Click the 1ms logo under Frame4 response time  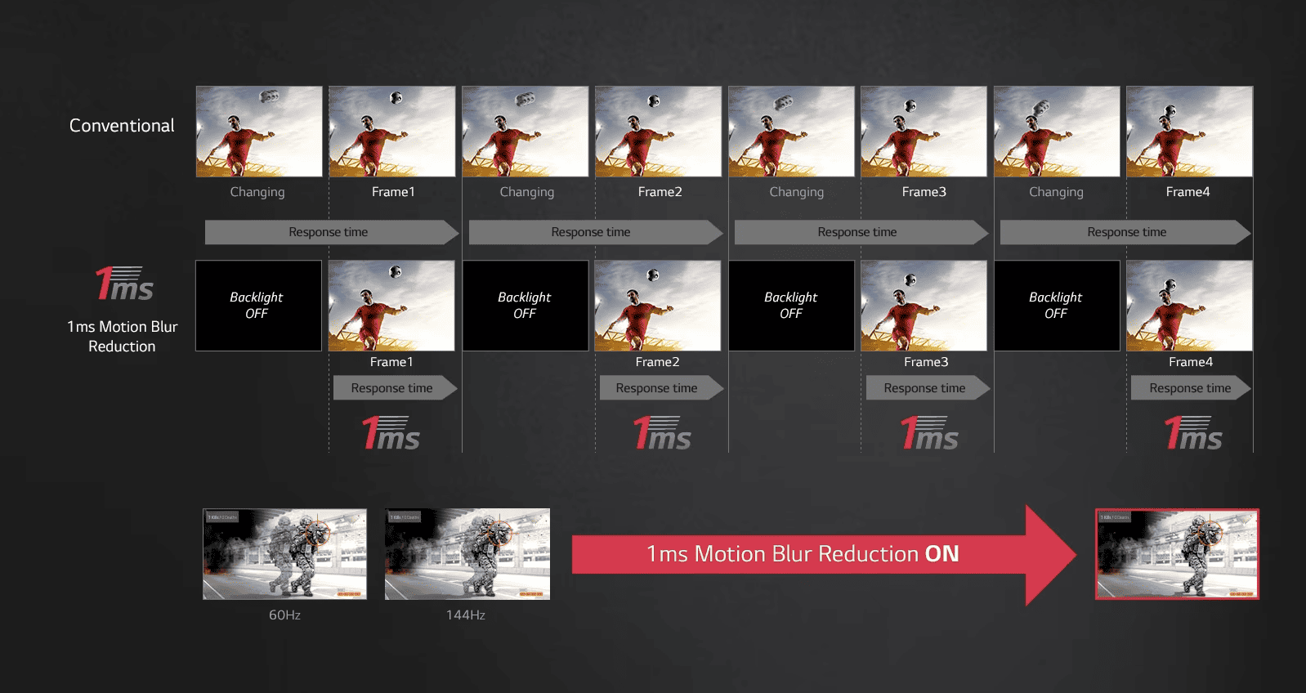click(1193, 433)
